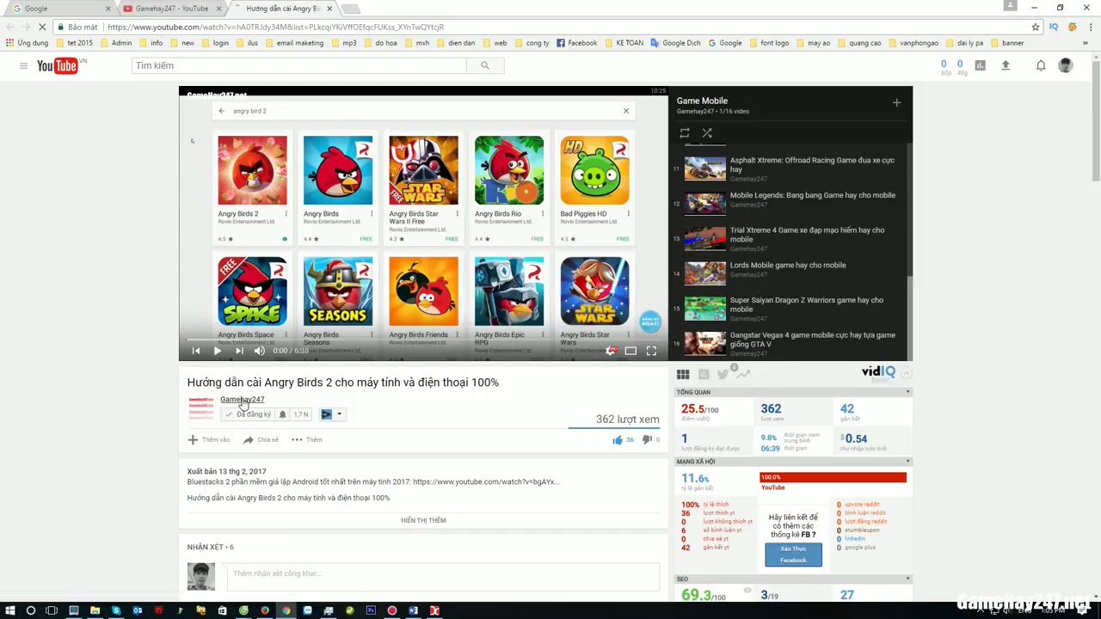
Task: Open the YouTube guide hamburger menu
Action: (24, 65)
